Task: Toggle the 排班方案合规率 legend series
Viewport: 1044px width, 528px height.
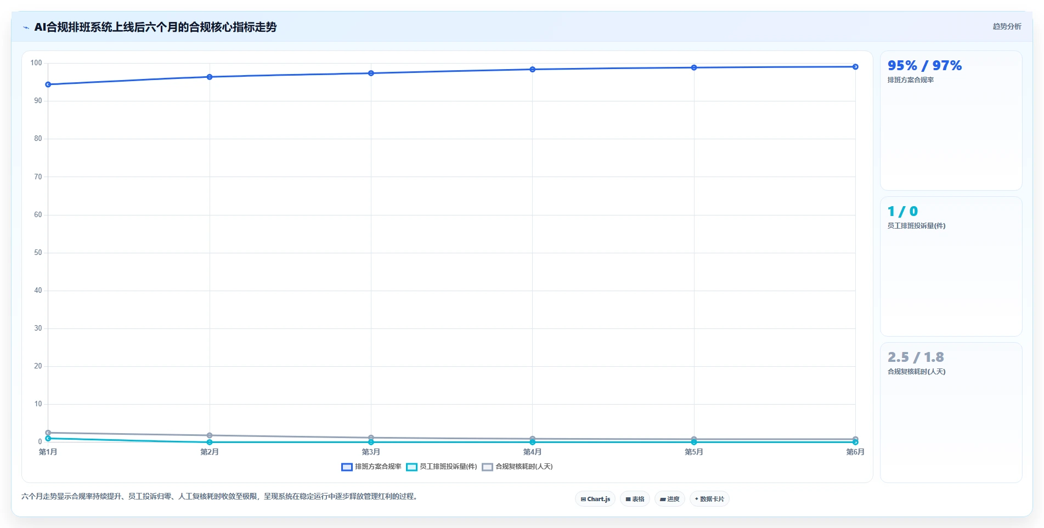Action: pyautogui.click(x=371, y=467)
